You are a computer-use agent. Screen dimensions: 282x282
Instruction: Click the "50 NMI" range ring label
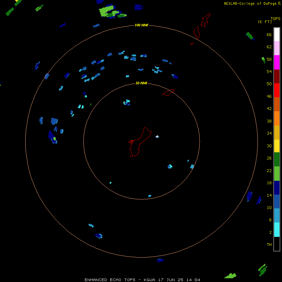coord(141,83)
